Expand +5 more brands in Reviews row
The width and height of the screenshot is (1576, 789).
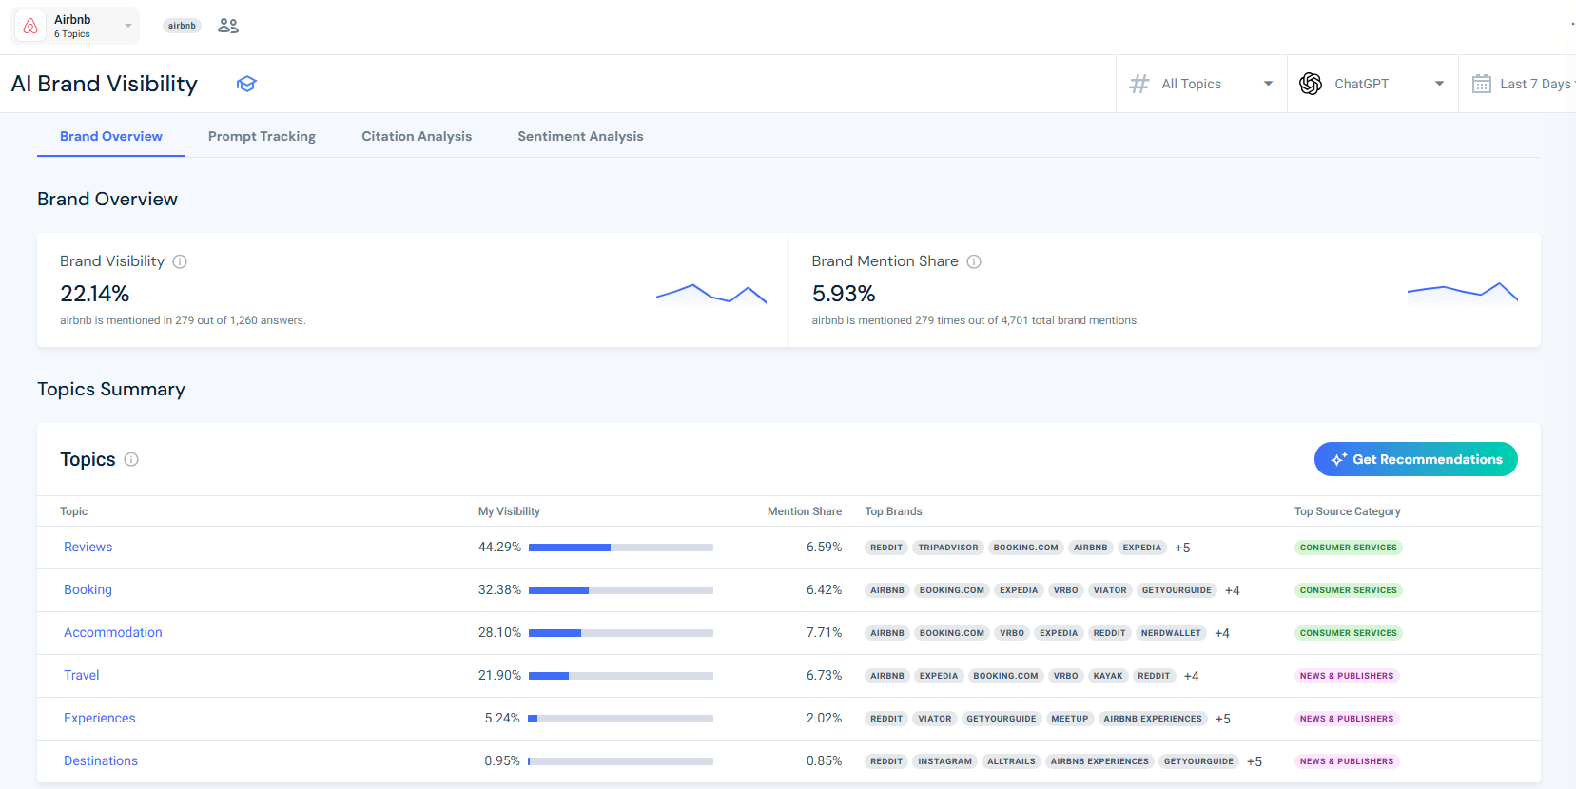tap(1182, 548)
